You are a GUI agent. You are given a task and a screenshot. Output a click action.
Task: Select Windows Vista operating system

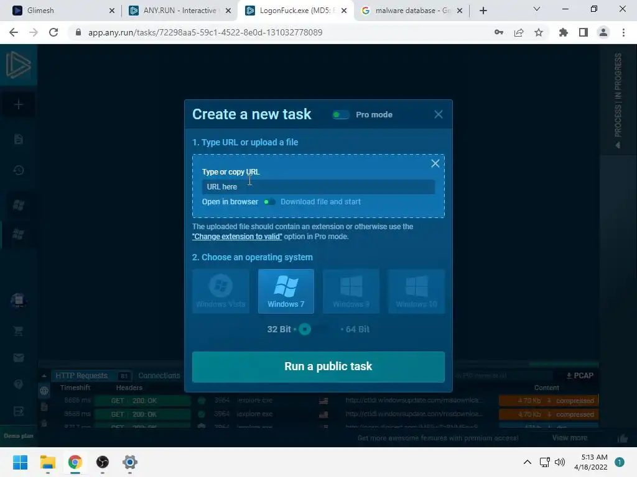[x=221, y=291]
